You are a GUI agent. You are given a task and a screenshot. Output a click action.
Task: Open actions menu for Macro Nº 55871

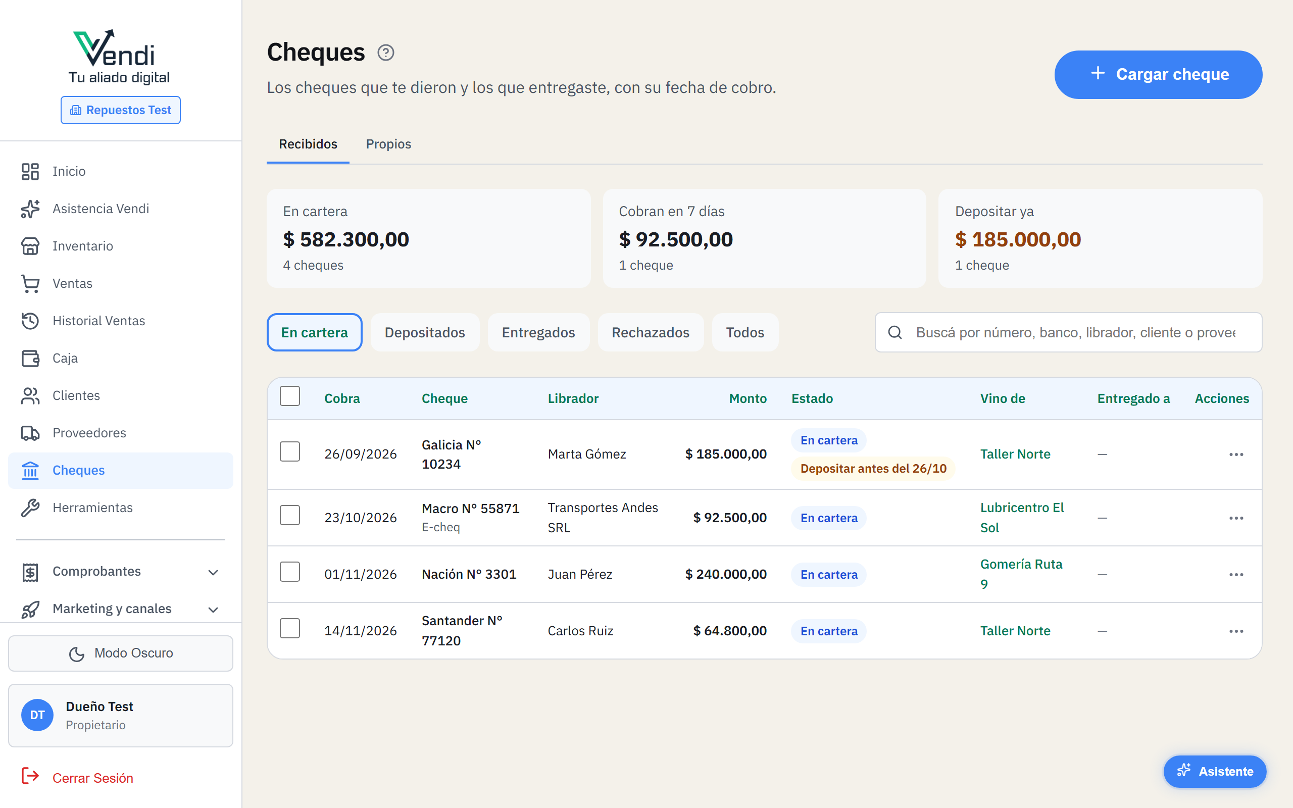(1236, 518)
